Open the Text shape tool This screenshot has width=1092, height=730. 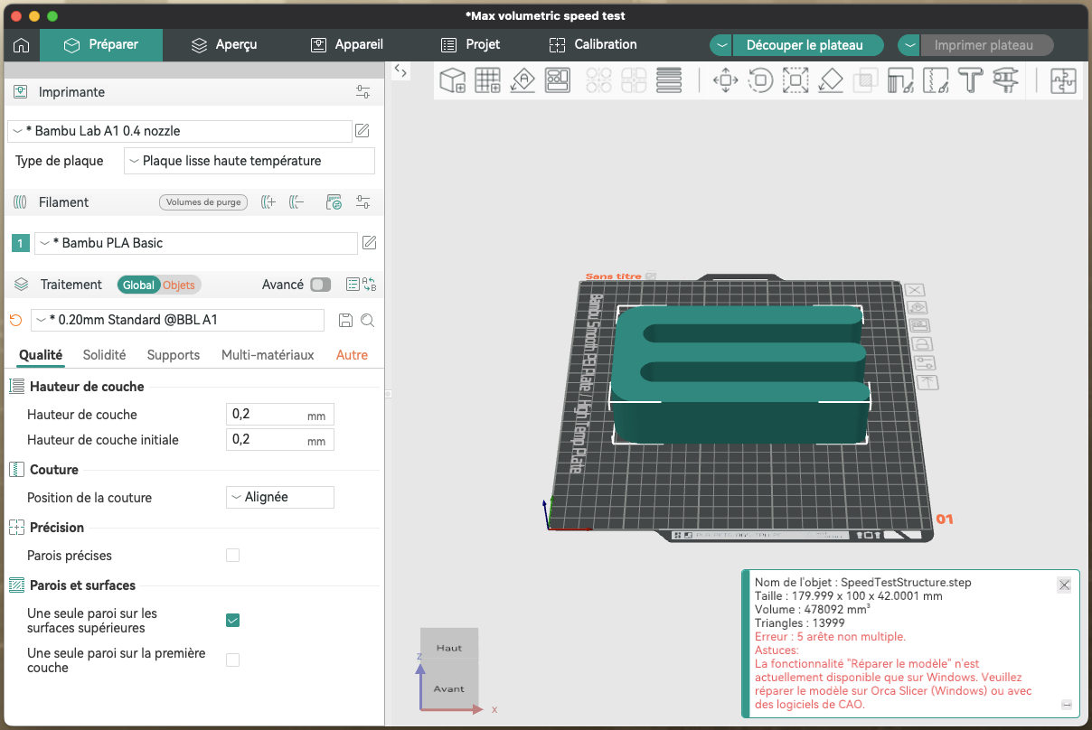970,80
